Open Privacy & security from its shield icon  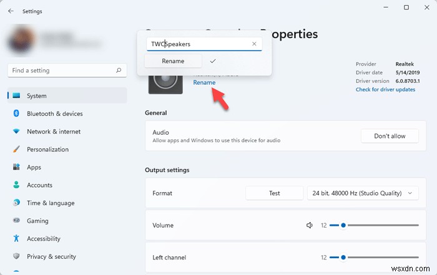click(x=16, y=256)
